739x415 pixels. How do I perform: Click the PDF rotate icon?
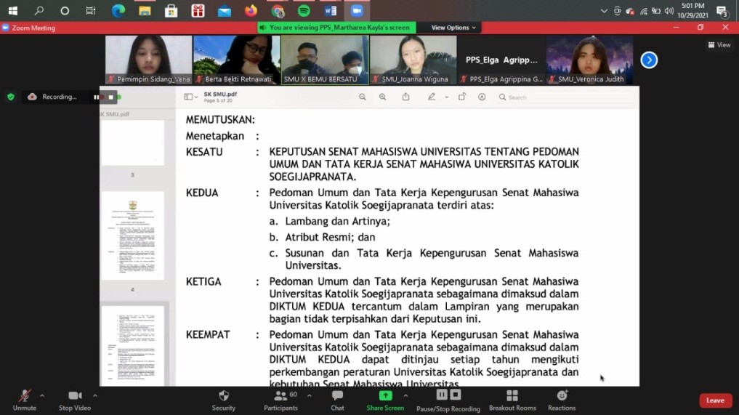pos(462,97)
